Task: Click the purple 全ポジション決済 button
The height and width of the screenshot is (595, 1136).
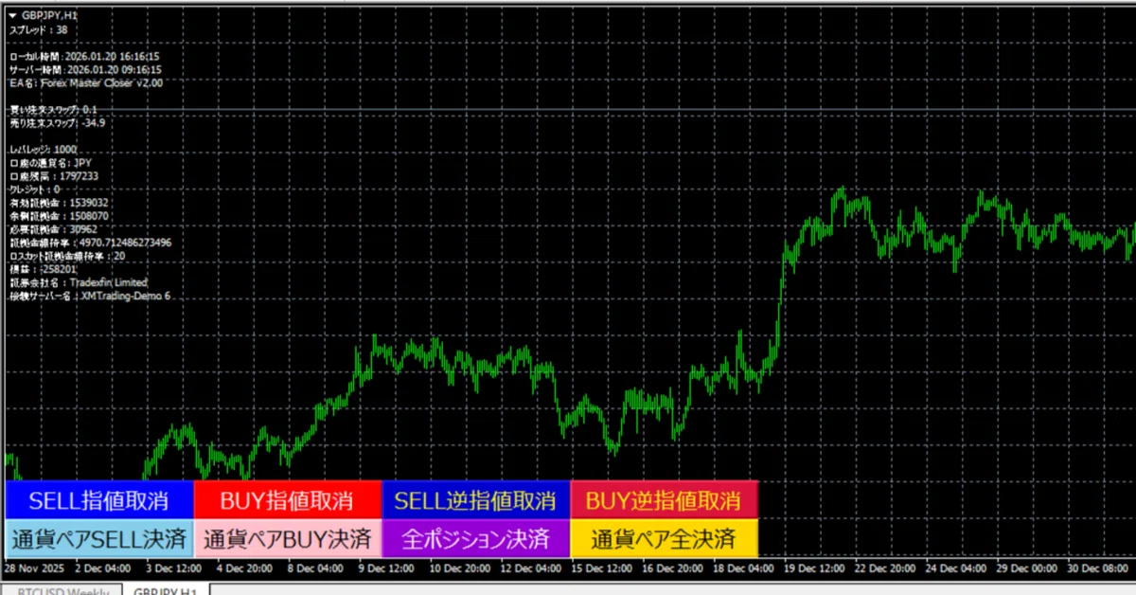Action: (x=476, y=538)
